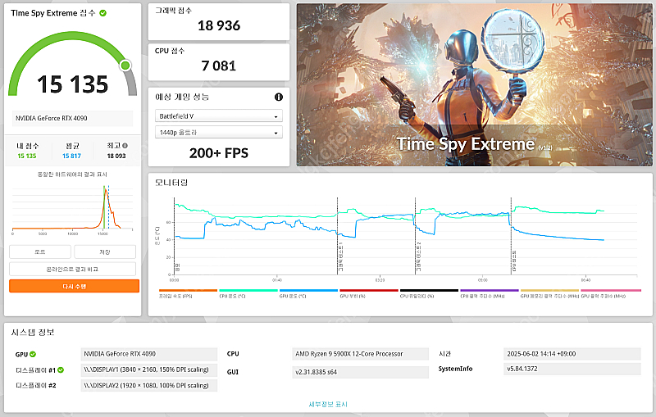Toggle the yellow GPU 메모리 클럭 legend swatch
The height and width of the screenshot is (417, 656).
point(549,290)
